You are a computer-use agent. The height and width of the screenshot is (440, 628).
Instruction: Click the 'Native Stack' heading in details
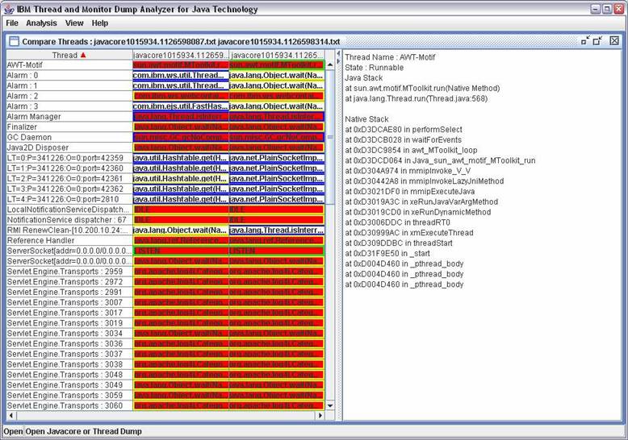tap(366, 119)
